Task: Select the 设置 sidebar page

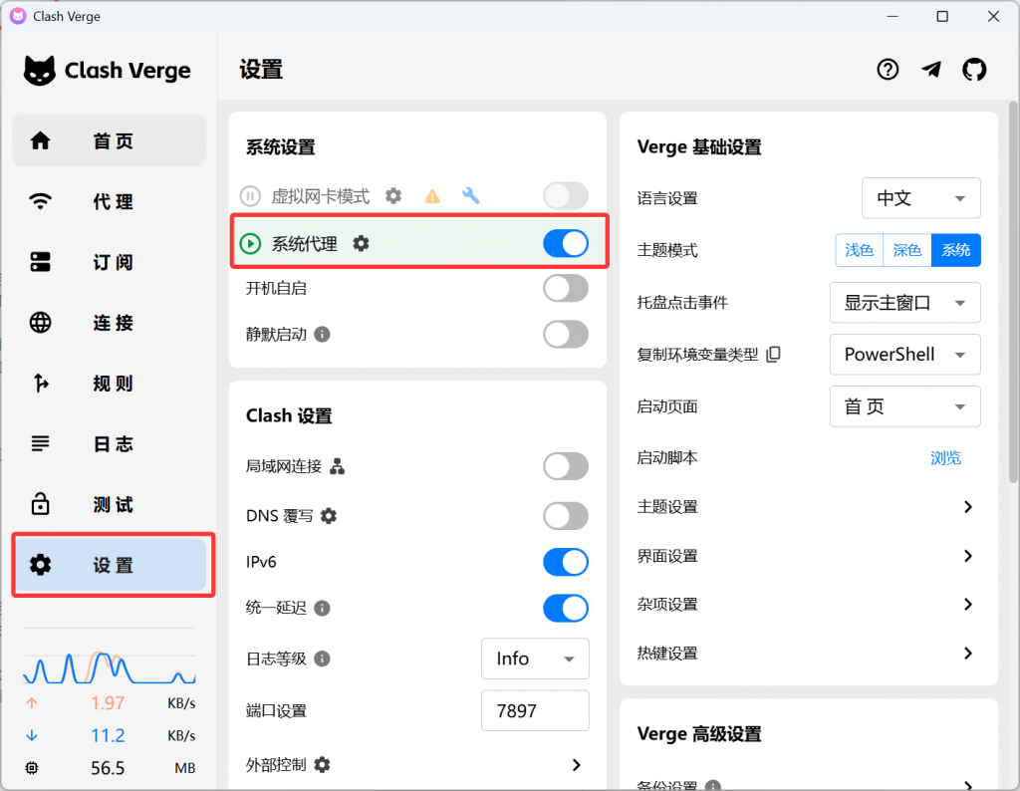Action: point(110,565)
